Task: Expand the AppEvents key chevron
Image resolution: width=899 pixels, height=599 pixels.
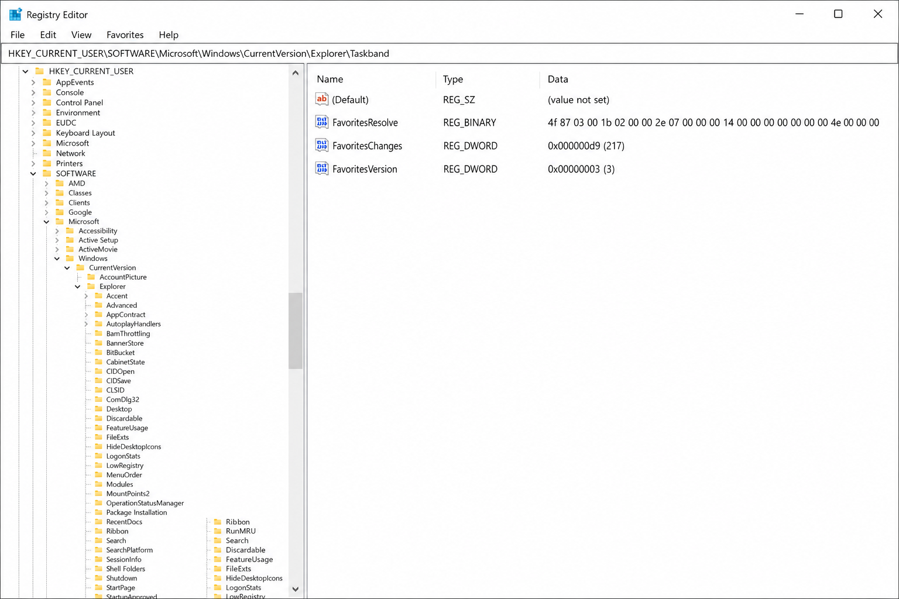Action: coord(33,82)
